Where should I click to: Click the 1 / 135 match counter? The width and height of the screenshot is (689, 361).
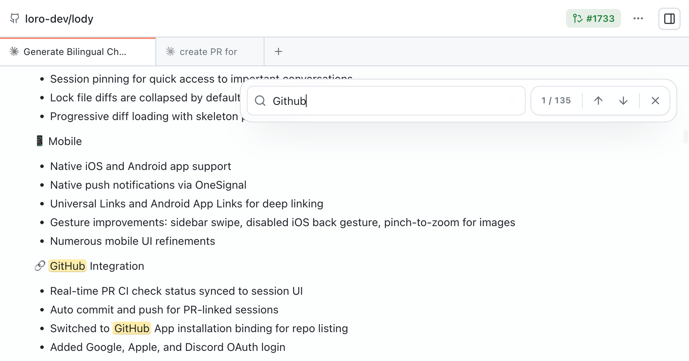coord(556,101)
